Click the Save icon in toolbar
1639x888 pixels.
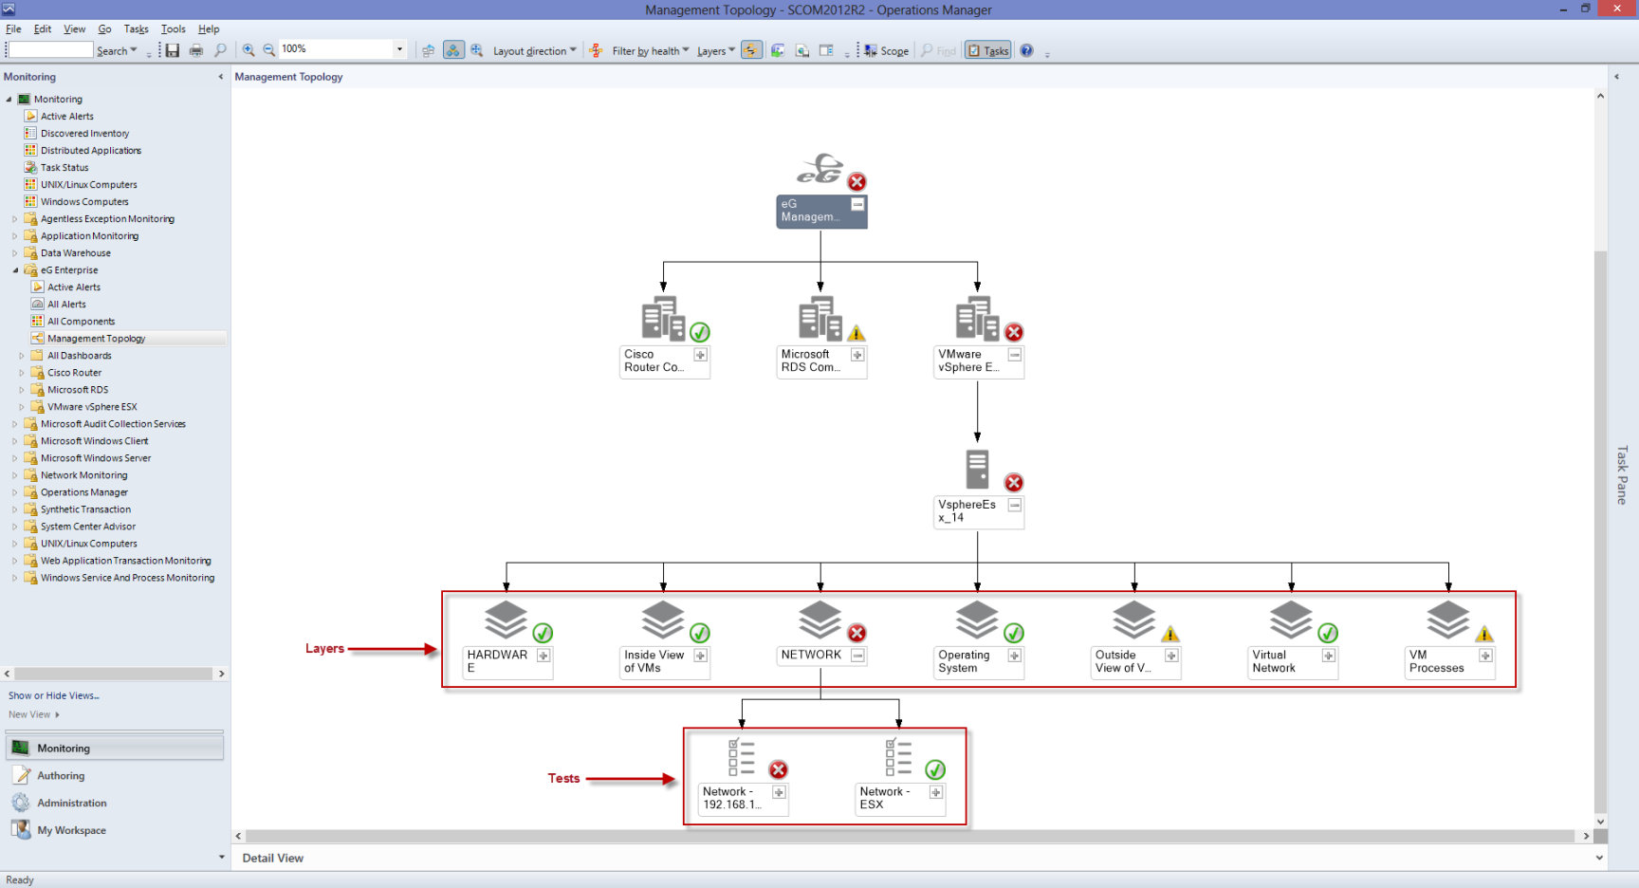point(172,50)
